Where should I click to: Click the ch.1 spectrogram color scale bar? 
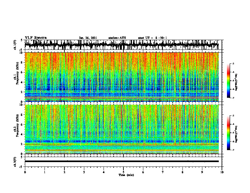click(x=228, y=81)
